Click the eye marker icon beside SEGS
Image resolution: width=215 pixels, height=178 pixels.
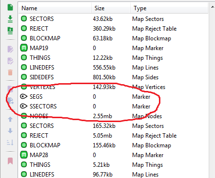click(24, 97)
